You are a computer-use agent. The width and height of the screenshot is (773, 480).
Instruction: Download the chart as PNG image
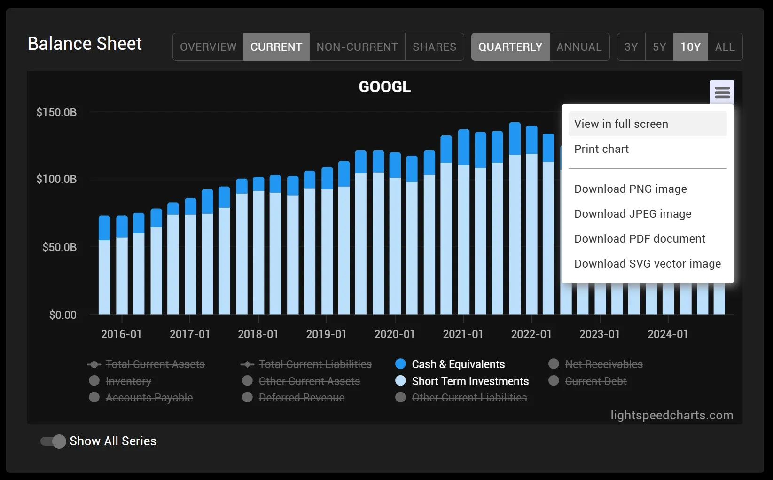point(648,189)
